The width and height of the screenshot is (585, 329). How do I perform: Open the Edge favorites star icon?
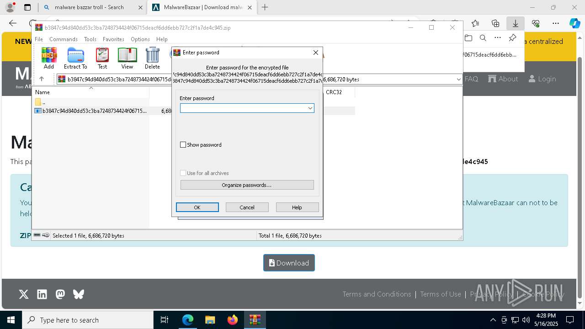[x=475, y=23]
